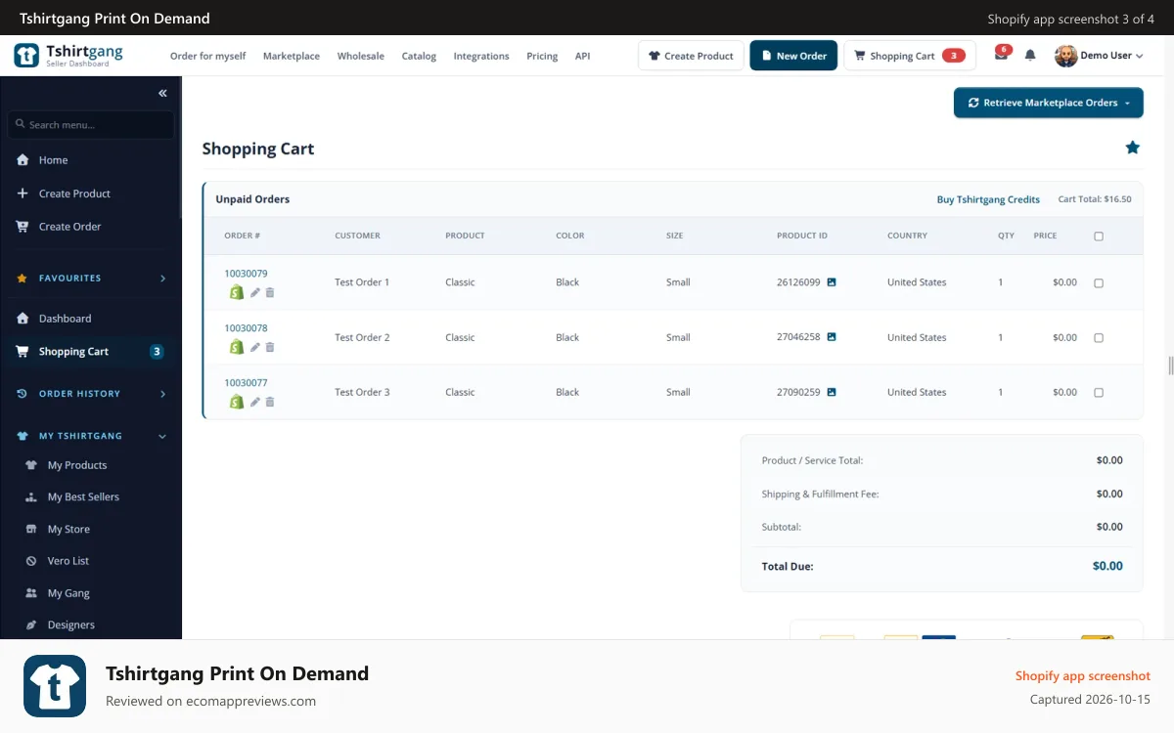This screenshot has height=733, width=1174.
Task: View the image icon for product 26126099
Action: pos(832,282)
